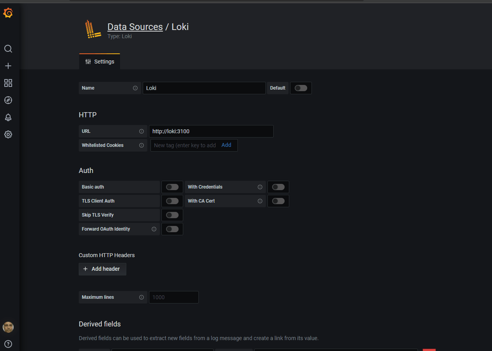This screenshot has height=351, width=492.
Task: Switch to the Settings tab
Action: [x=99, y=61]
